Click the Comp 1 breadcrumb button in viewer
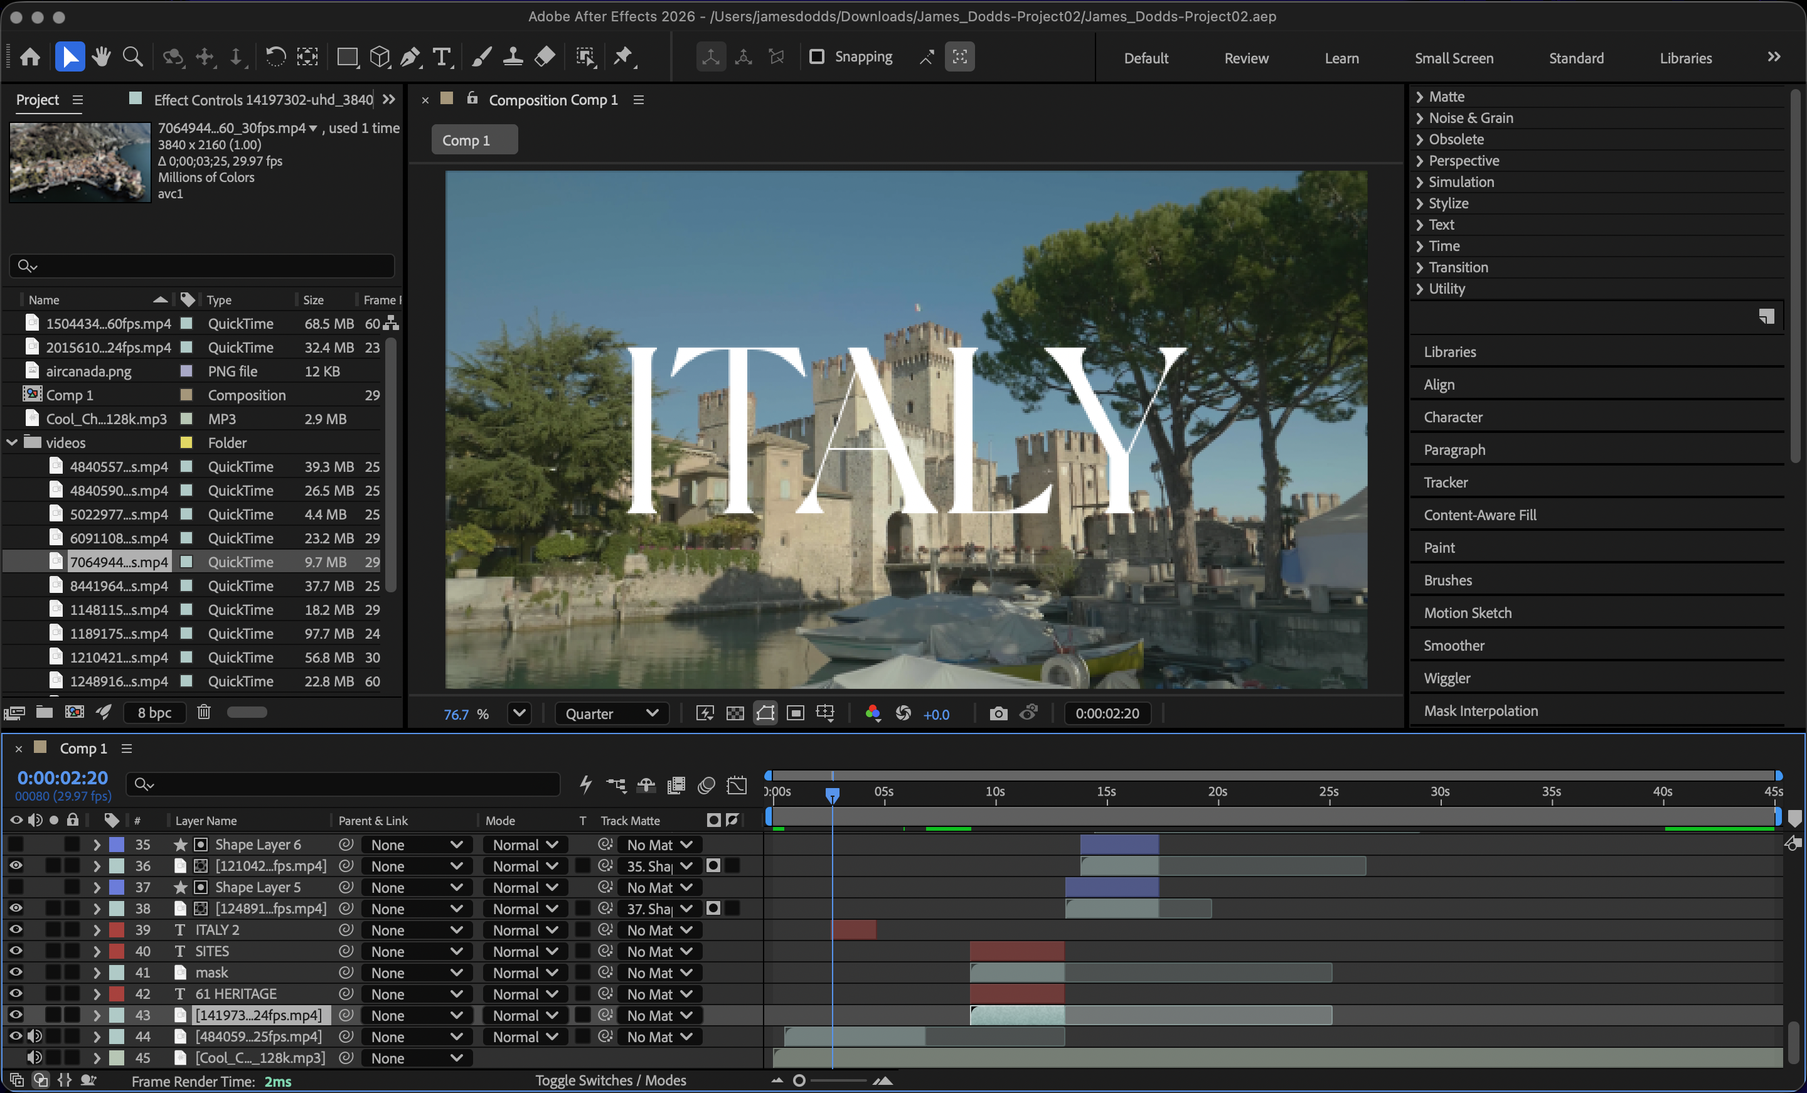1807x1093 pixels. click(474, 140)
